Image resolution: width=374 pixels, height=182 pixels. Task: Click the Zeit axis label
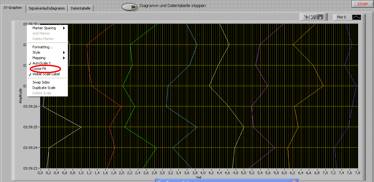[199, 178]
